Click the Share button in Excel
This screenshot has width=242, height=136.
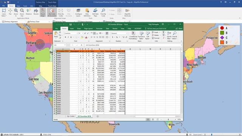pyautogui.click(x=179, y=29)
